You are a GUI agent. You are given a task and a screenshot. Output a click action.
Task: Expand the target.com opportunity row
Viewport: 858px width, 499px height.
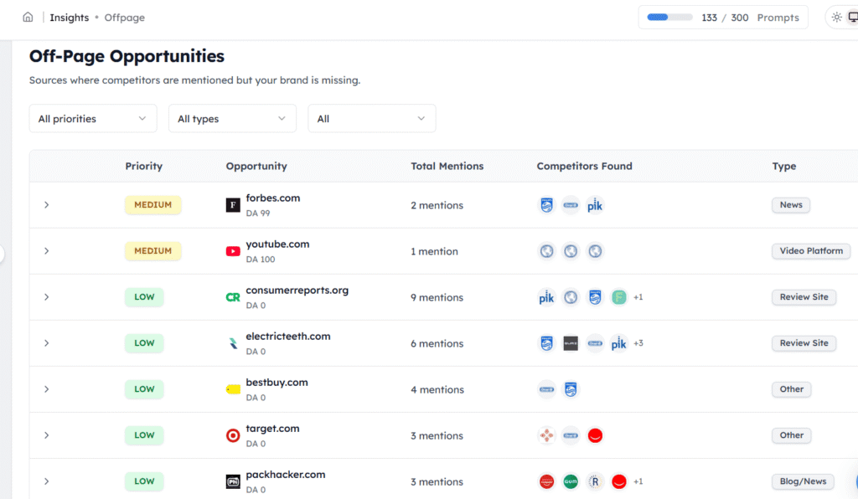46,435
